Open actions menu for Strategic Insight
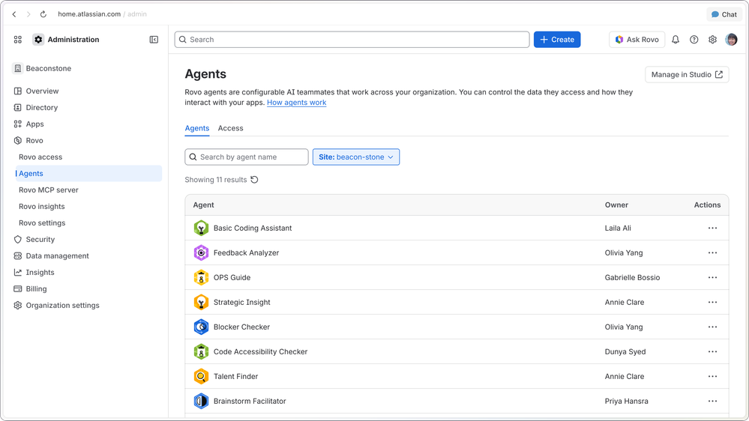 click(713, 302)
